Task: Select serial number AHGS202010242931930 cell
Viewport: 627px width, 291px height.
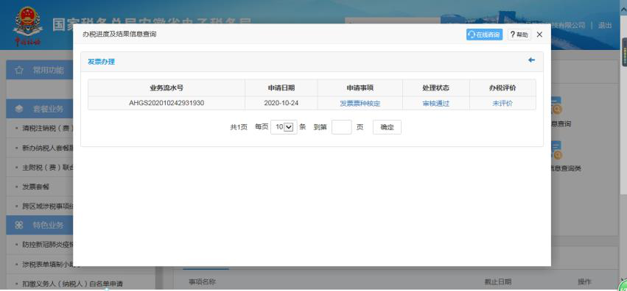Action: (167, 103)
